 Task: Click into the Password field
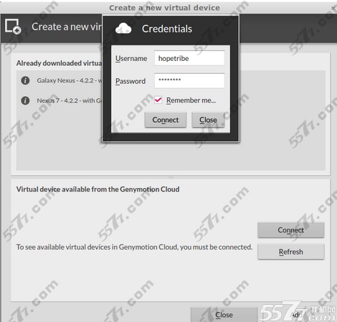click(x=189, y=81)
